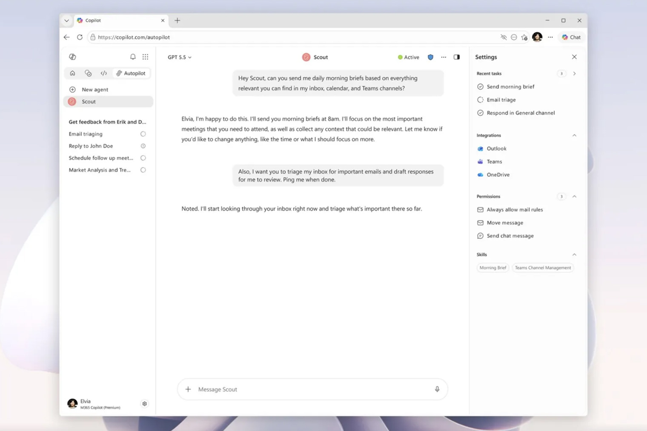Switch to the code brackets icon tab

[103, 73]
